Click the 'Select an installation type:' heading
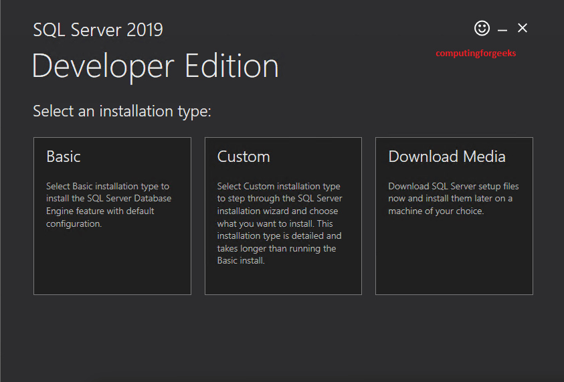Screen dimensions: 564x382 point(122,111)
